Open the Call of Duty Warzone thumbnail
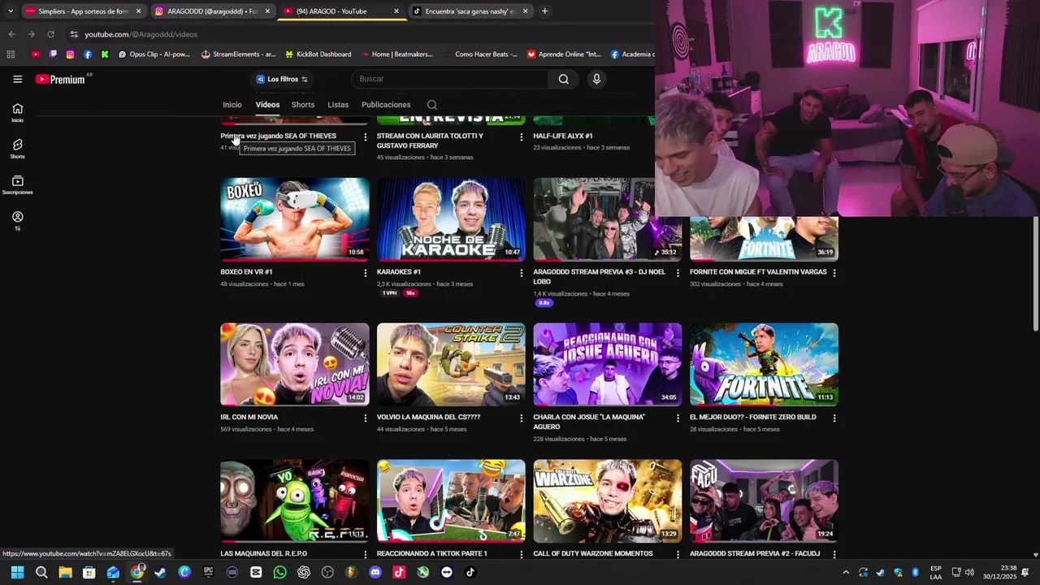Image resolution: width=1040 pixels, height=585 pixels. point(608,501)
